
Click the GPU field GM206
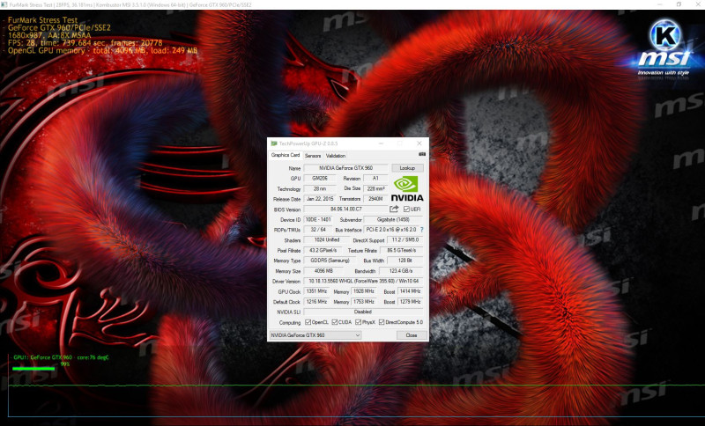[320, 178]
